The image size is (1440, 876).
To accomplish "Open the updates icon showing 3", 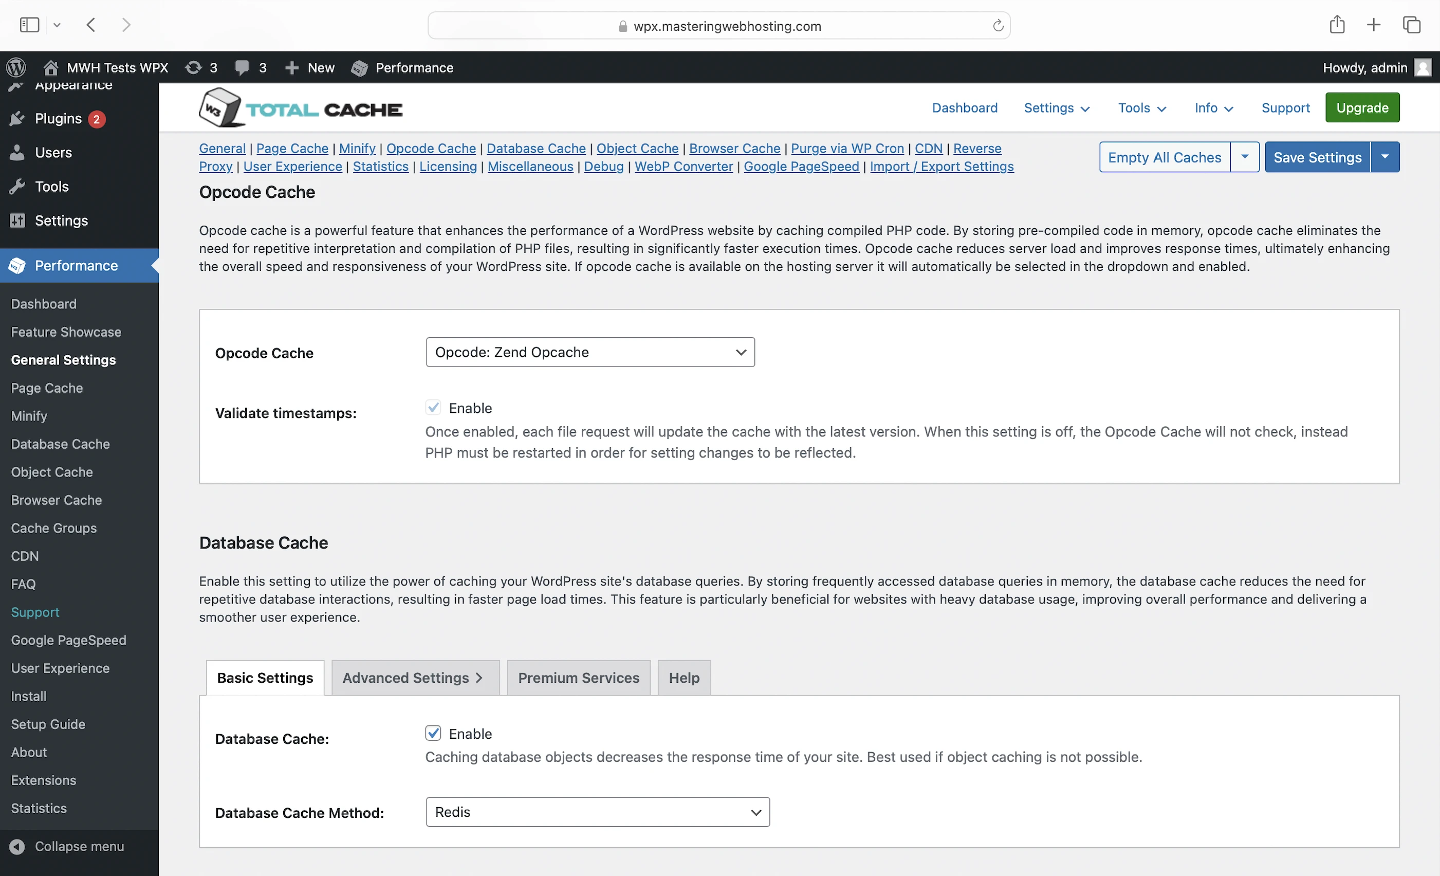I will 193,68.
